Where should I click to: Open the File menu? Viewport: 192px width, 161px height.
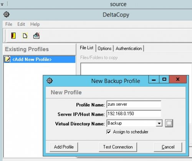tap(9, 24)
